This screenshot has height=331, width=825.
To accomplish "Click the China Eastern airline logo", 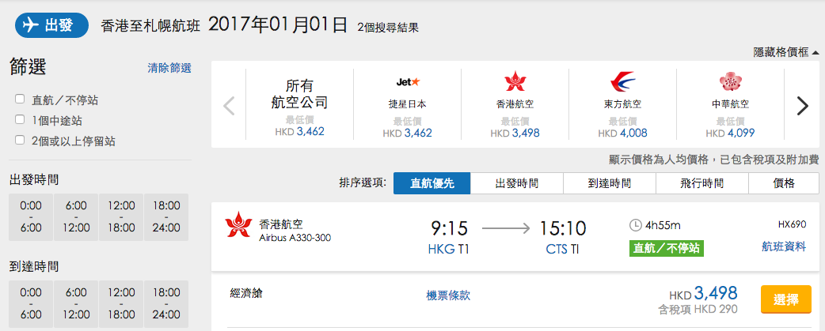I will (622, 82).
